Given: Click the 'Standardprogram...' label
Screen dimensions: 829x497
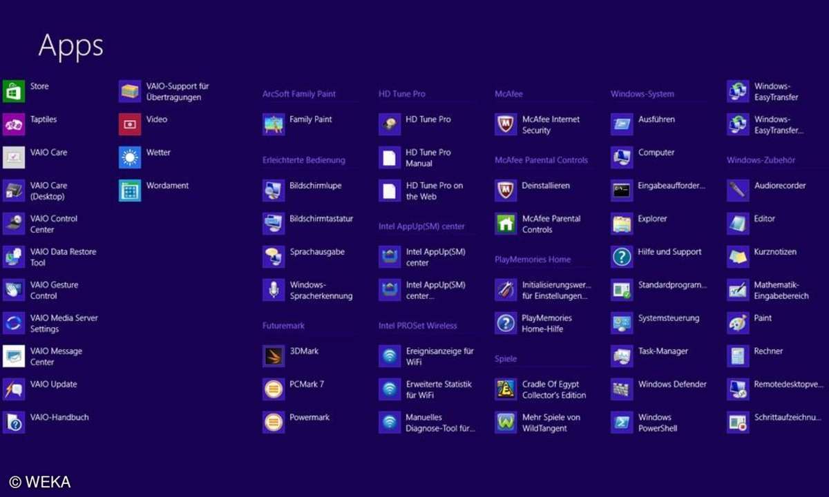Looking at the screenshot, I should tap(673, 285).
